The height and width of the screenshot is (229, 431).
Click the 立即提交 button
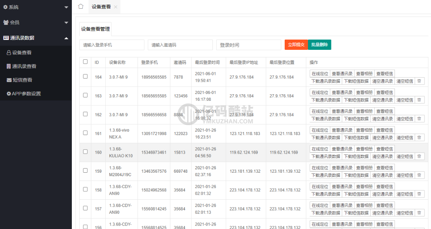[x=296, y=45]
